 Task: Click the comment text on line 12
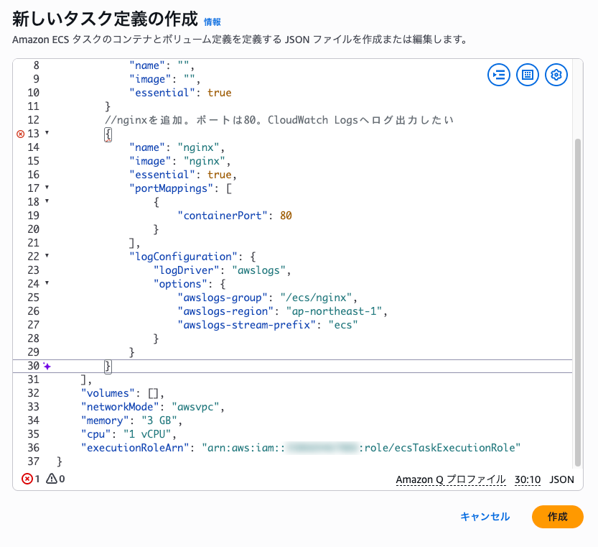click(x=279, y=120)
